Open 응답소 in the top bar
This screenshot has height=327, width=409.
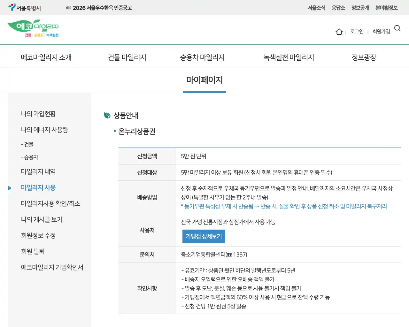click(338, 8)
